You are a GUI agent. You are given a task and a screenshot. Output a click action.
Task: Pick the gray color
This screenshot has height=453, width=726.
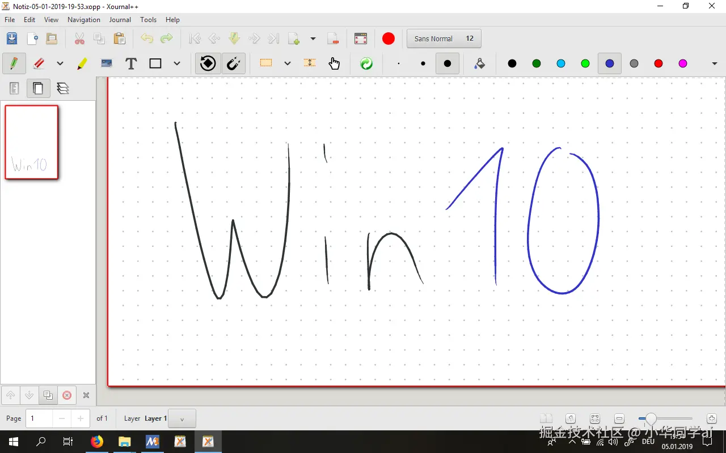tap(634, 63)
